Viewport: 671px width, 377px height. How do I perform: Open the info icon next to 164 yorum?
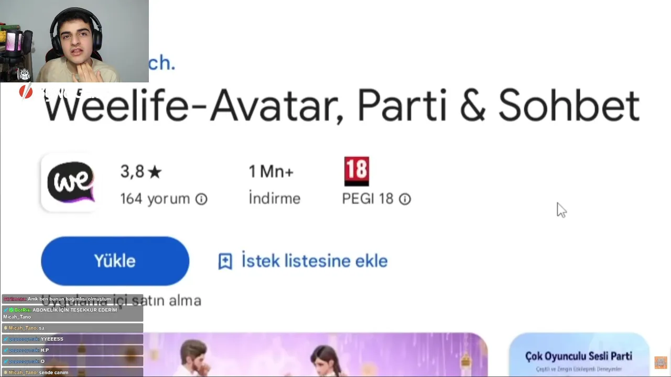[201, 199]
